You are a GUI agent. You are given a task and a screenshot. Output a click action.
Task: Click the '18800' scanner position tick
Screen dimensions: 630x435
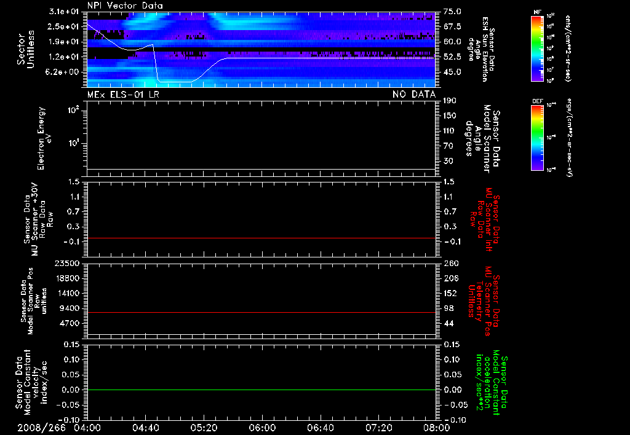(68, 278)
